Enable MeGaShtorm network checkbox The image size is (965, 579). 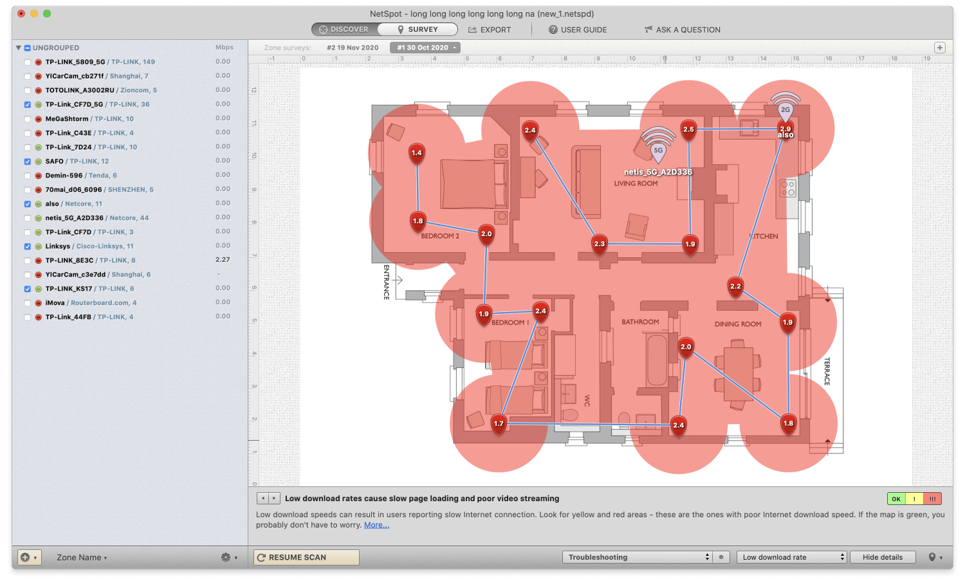27,119
